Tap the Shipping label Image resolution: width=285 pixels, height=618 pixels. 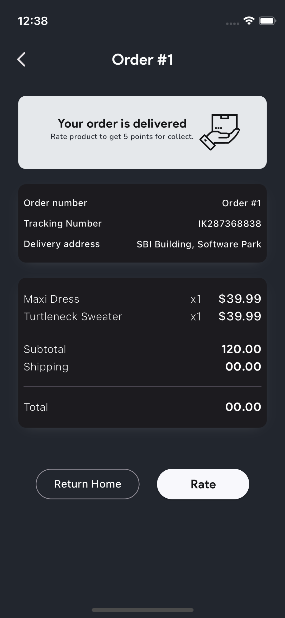tap(46, 367)
